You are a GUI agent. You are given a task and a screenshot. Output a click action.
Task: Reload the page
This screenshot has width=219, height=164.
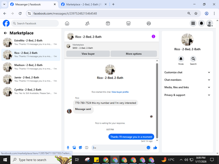pyautogui.click(x=20, y=14)
